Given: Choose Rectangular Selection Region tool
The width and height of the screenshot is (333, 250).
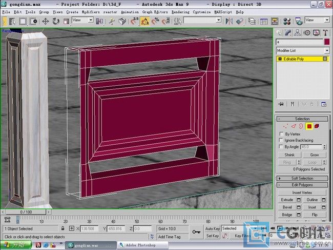Looking at the screenshot, I should point(23,21).
